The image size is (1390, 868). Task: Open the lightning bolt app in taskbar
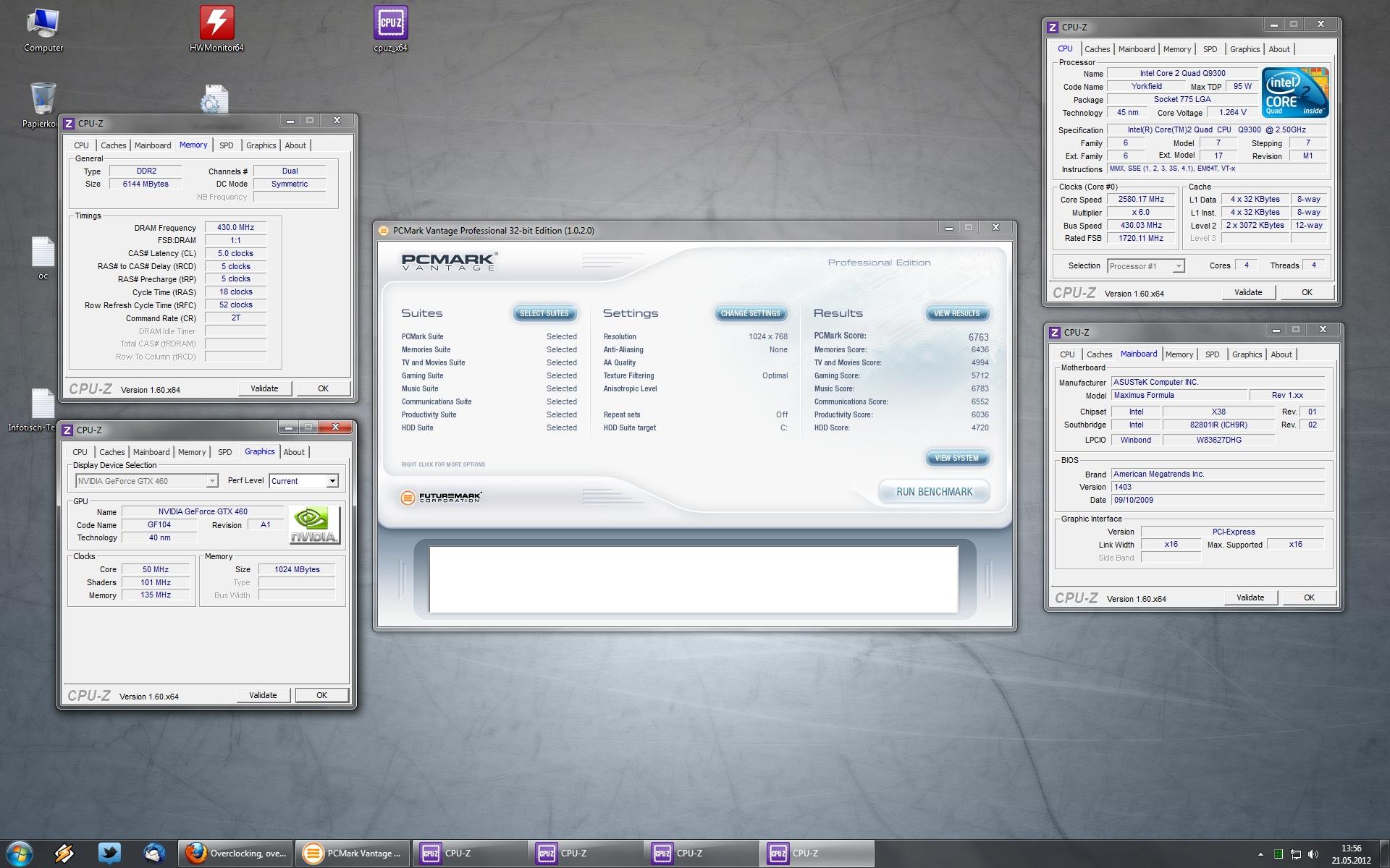[64, 854]
